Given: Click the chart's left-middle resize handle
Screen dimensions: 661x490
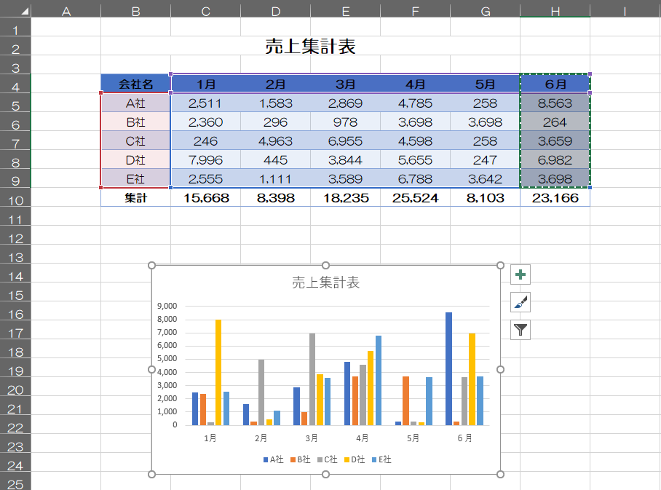Looking at the screenshot, I should 151,370.
